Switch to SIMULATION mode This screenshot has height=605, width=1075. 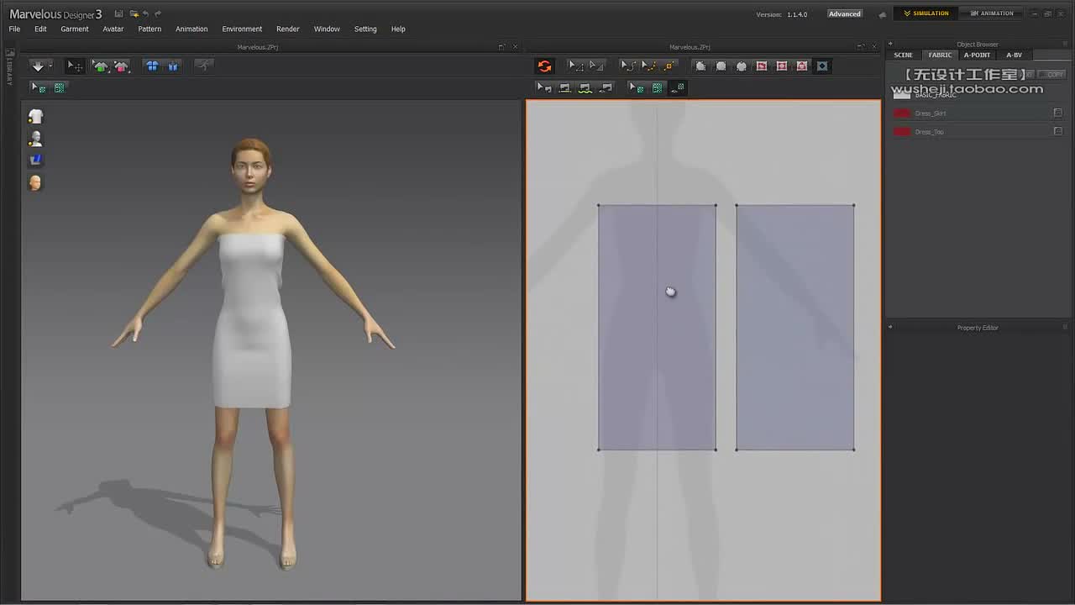coord(926,13)
